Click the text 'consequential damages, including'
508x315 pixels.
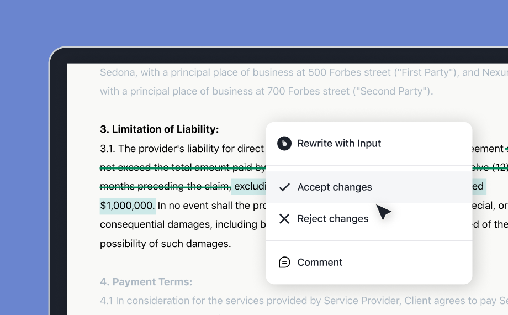179,224
